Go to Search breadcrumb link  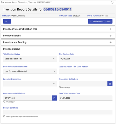32,2
